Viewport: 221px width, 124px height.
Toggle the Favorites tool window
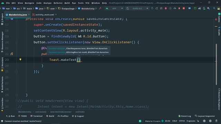[x=2, y=105]
